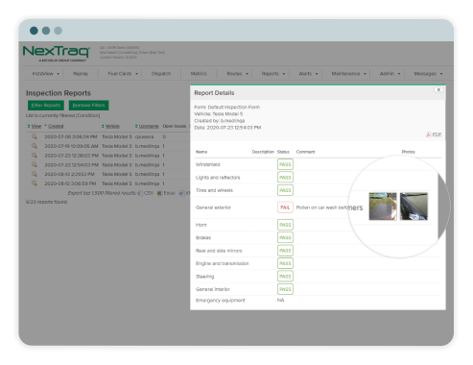The height and width of the screenshot is (365, 473).
Task: Click the Filter Reports button
Action: pos(46,106)
